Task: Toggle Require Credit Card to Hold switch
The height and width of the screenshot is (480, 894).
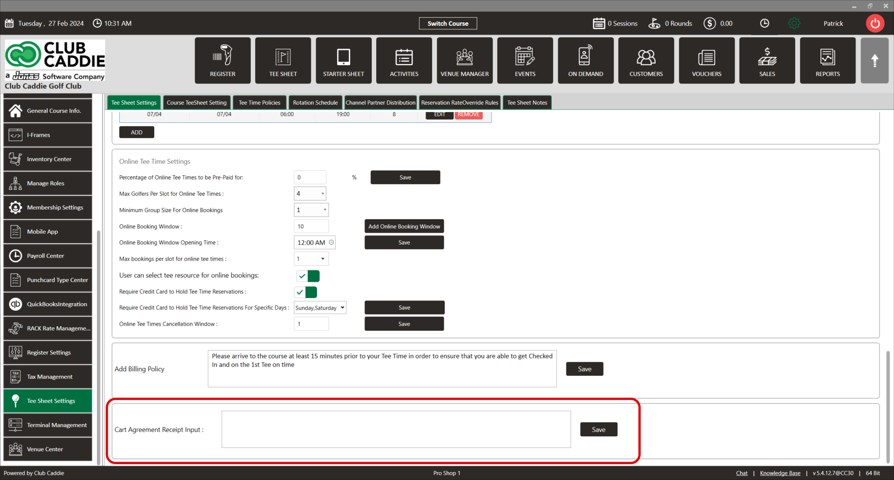Action: [306, 292]
